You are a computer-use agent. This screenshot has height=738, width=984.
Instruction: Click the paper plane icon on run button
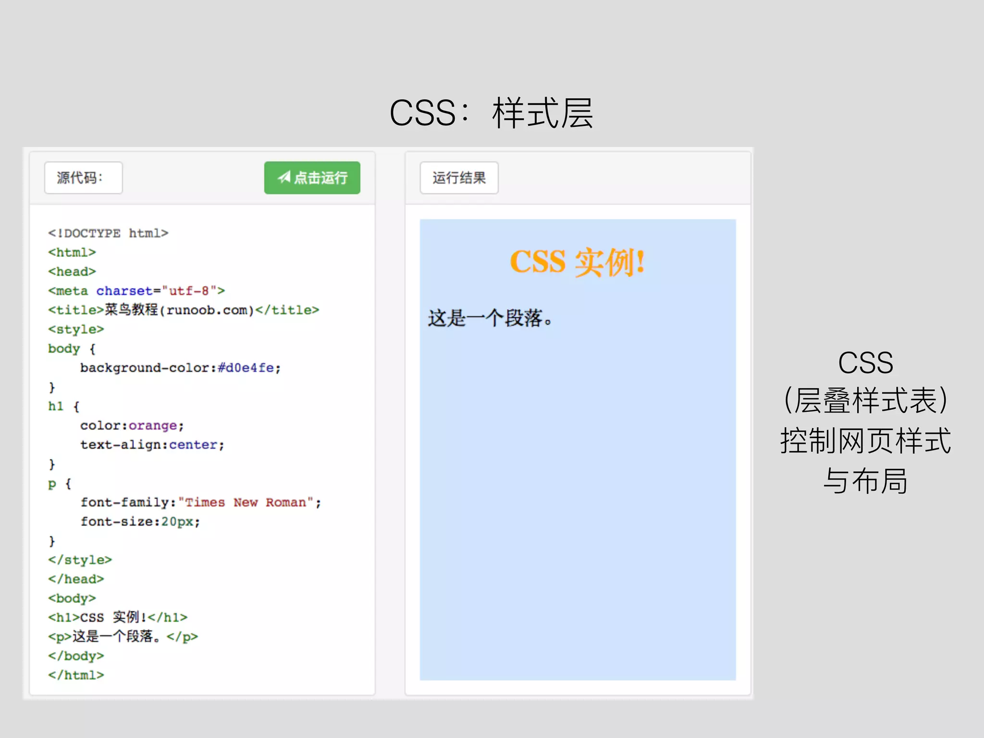tap(284, 177)
